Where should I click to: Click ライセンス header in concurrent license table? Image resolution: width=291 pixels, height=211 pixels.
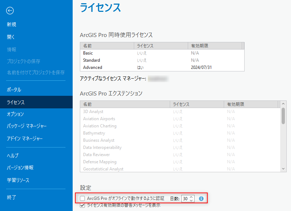(x=161, y=46)
